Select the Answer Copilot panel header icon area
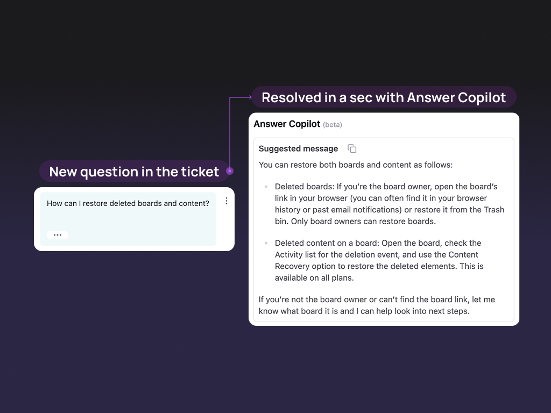551x413 pixels. pyautogui.click(x=287, y=124)
